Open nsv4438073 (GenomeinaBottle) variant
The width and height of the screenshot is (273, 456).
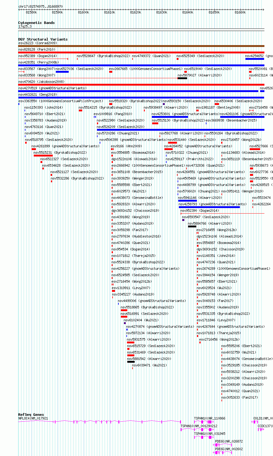(x=137, y=198)
